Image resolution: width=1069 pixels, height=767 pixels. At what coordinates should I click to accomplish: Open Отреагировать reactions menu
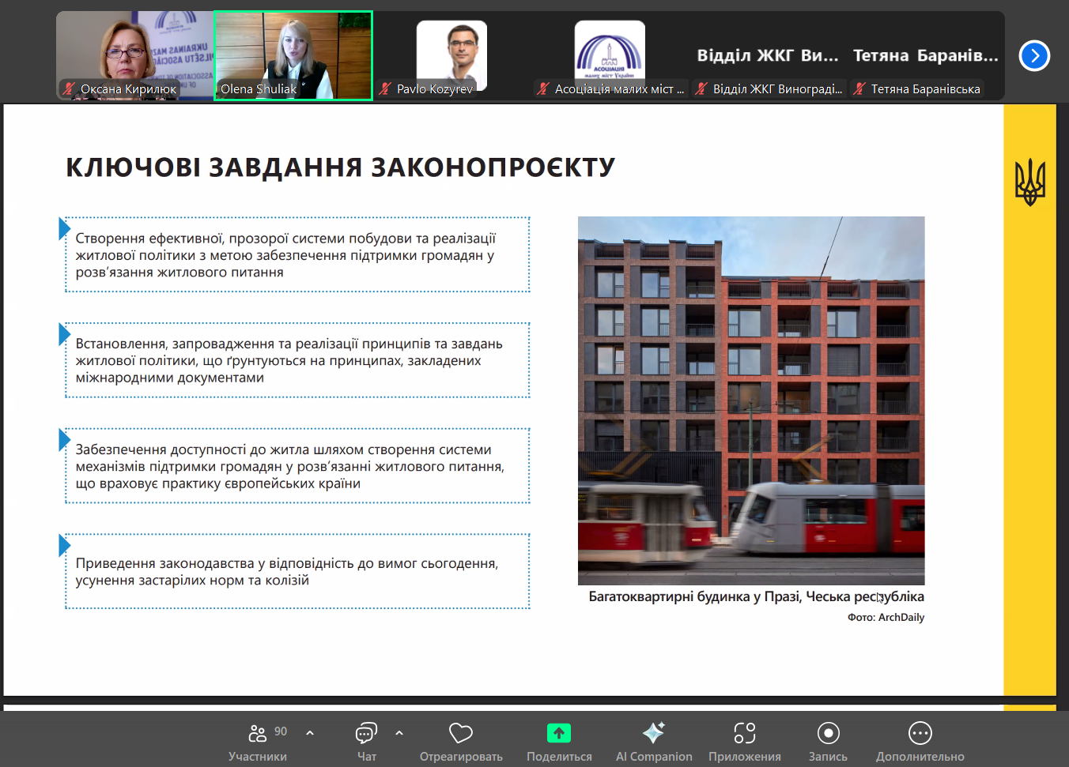[461, 743]
